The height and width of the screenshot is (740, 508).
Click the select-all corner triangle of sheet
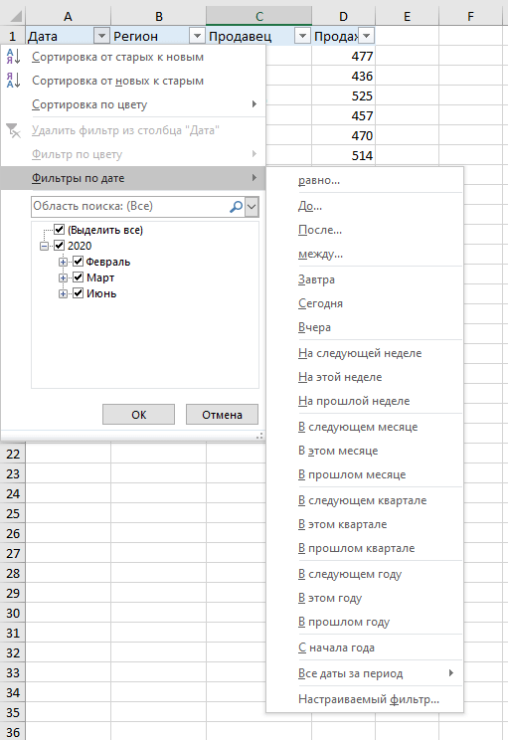click(16, 17)
